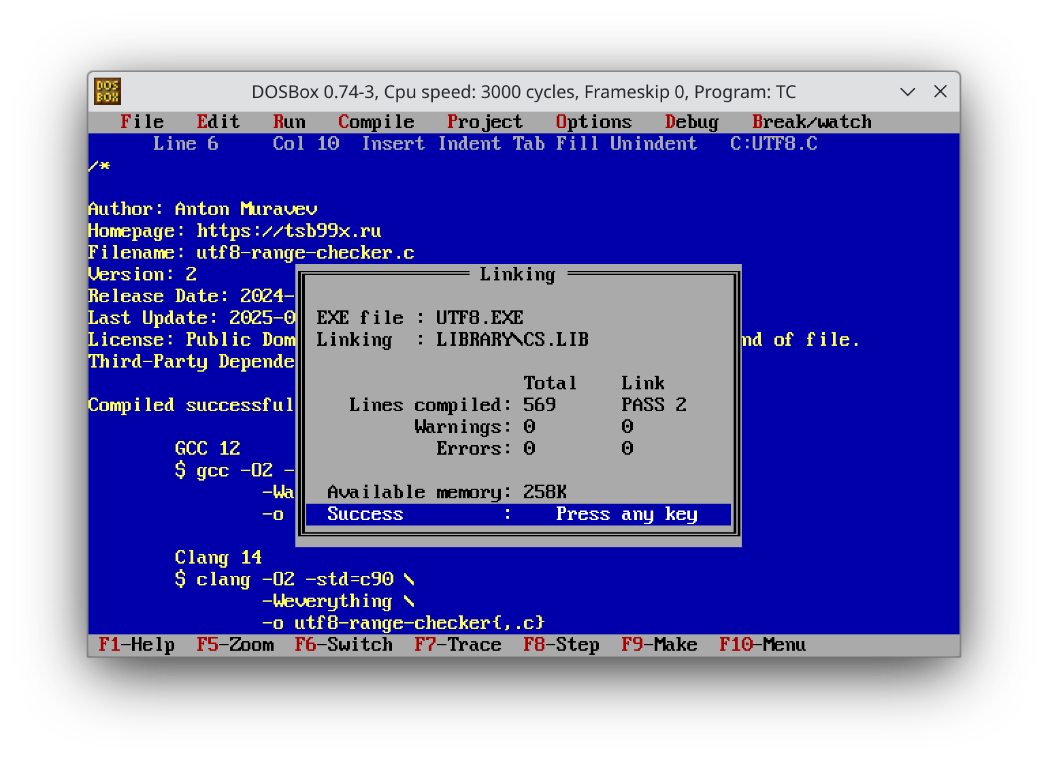
Task: Click F7-Trace in the bottom bar
Action: click(457, 645)
